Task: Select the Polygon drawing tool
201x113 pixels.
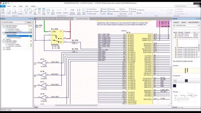Action: [x=104, y=12]
